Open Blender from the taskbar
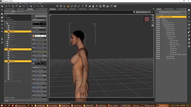The image size is (191, 107). pos(136,106)
